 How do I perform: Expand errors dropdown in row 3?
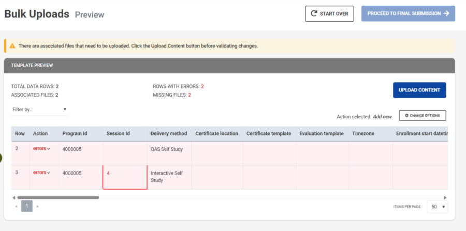41,173
